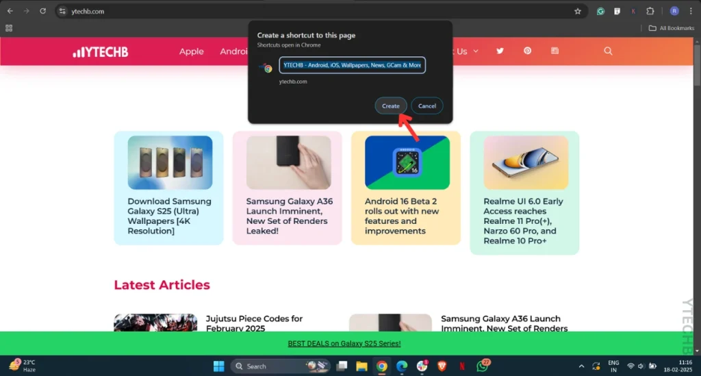
Task: Open Samsung Galaxy S25 wallpapers thumbnail
Action: [170, 163]
